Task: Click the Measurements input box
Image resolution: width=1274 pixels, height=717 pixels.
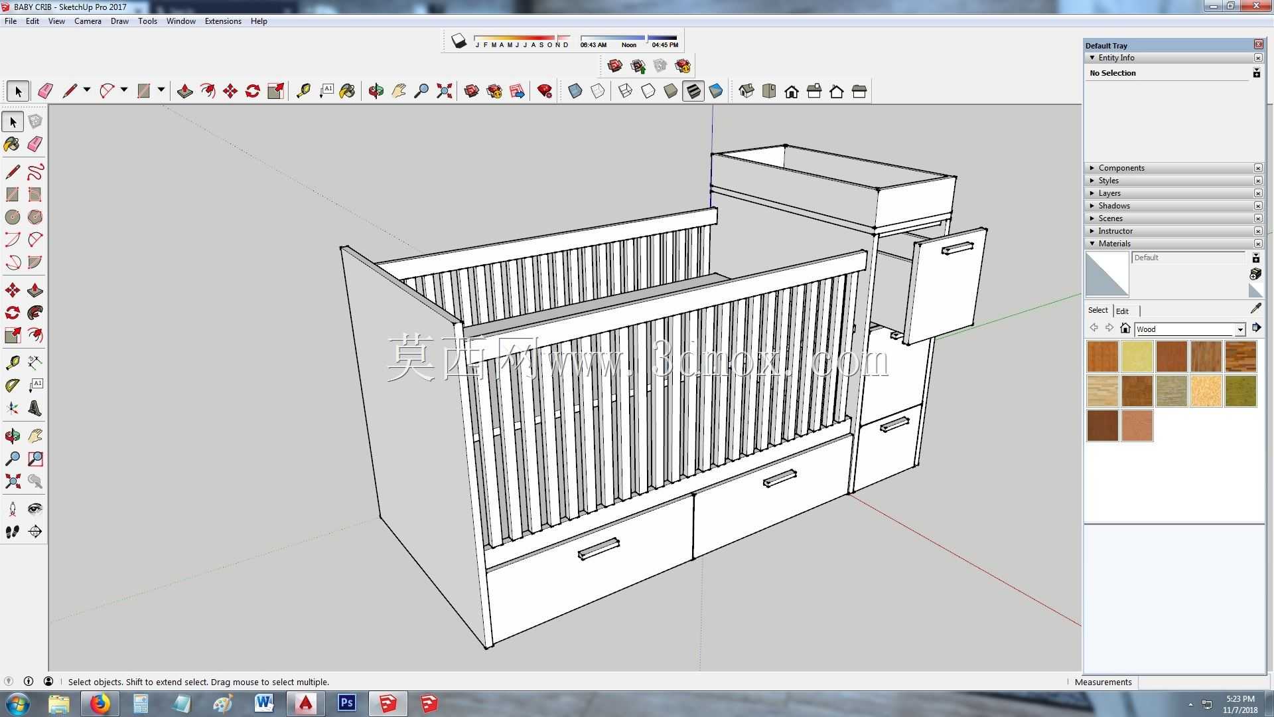Action: tap(1202, 682)
